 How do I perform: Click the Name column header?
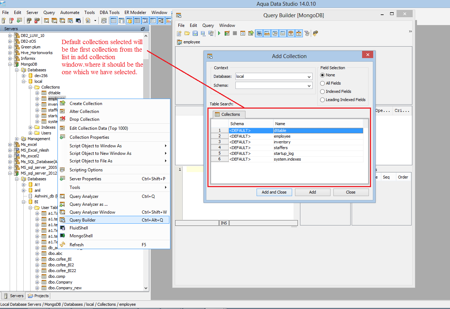318,124
